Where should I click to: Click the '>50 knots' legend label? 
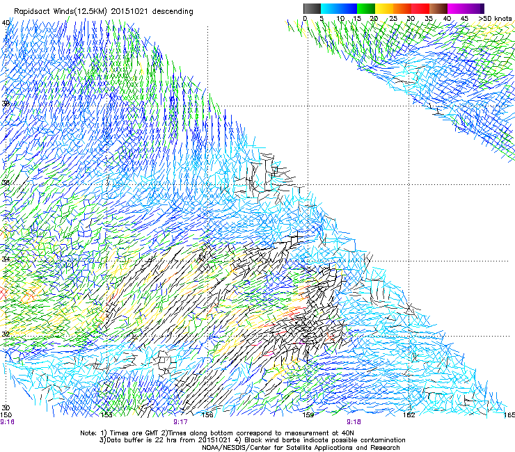495,19
